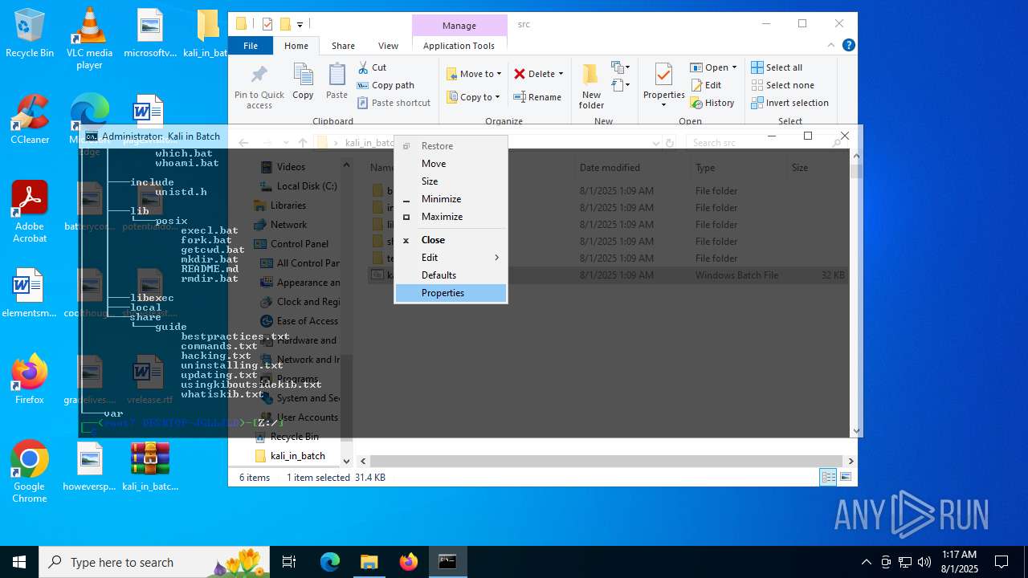Choose Move in the console system menu

coord(451,164)
